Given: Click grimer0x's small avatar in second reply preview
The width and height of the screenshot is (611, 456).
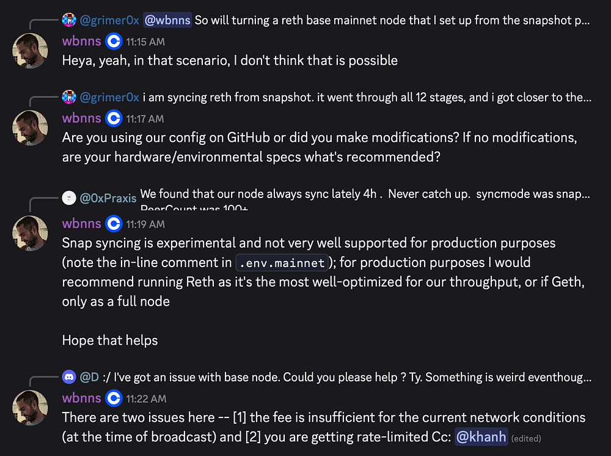Looking at the screenshot, I should click(x=69, y=97).
